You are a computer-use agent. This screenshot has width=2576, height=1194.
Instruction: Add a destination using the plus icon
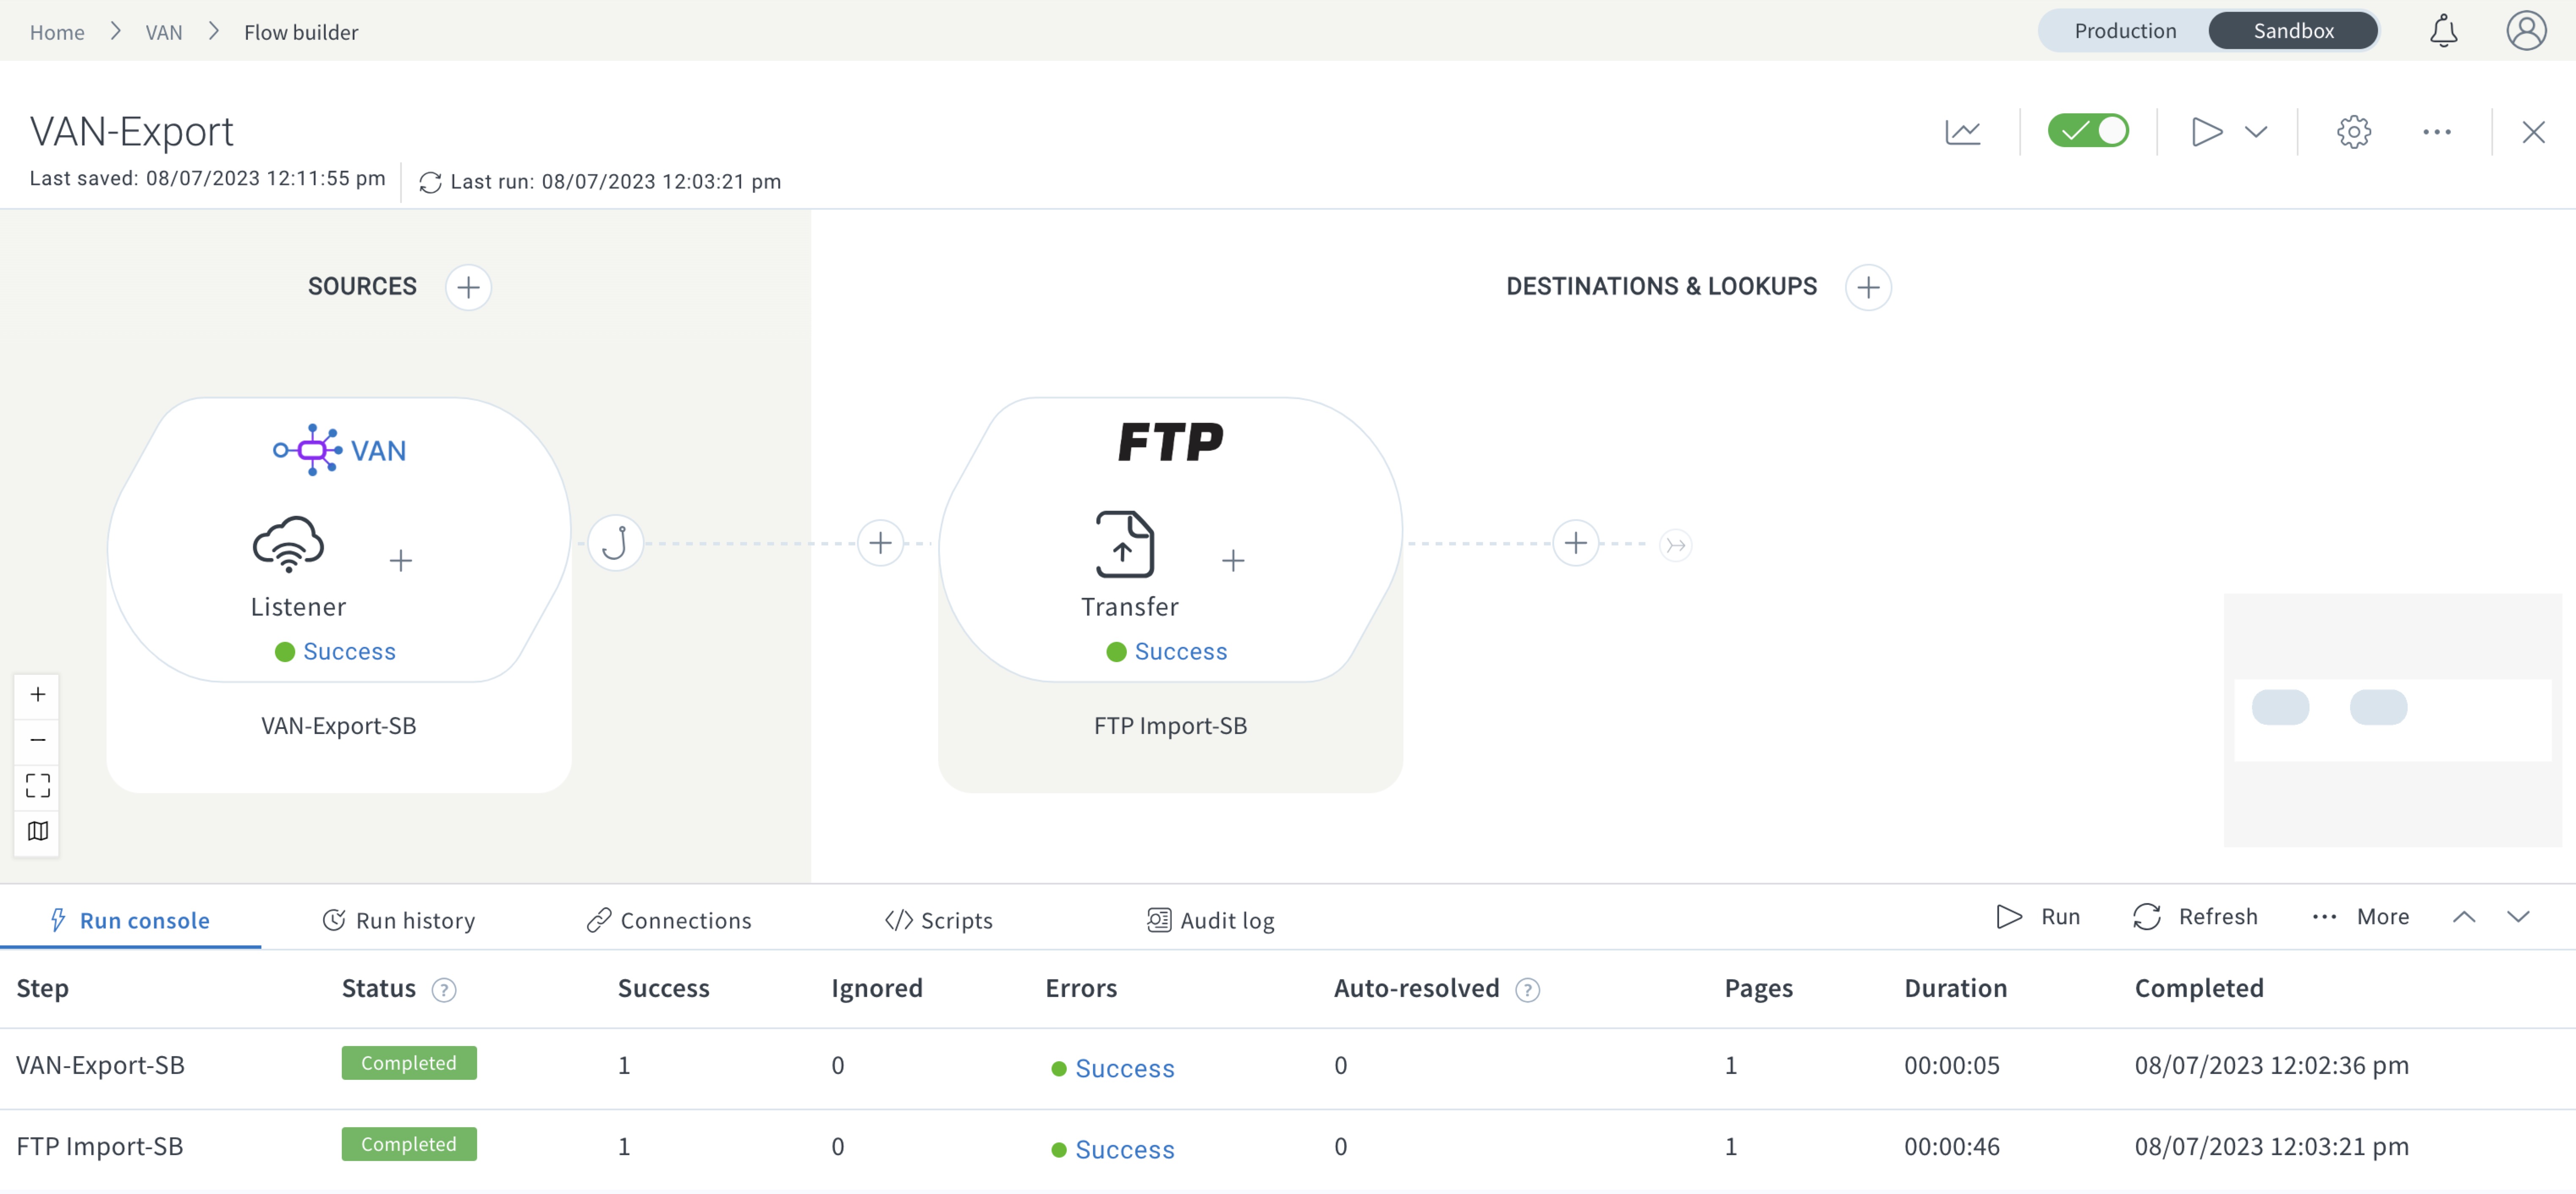[1868, 287]
